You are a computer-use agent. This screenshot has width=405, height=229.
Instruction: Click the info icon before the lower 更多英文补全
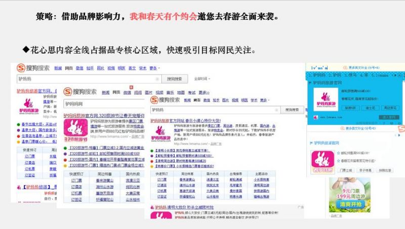(x=342, y=128)
